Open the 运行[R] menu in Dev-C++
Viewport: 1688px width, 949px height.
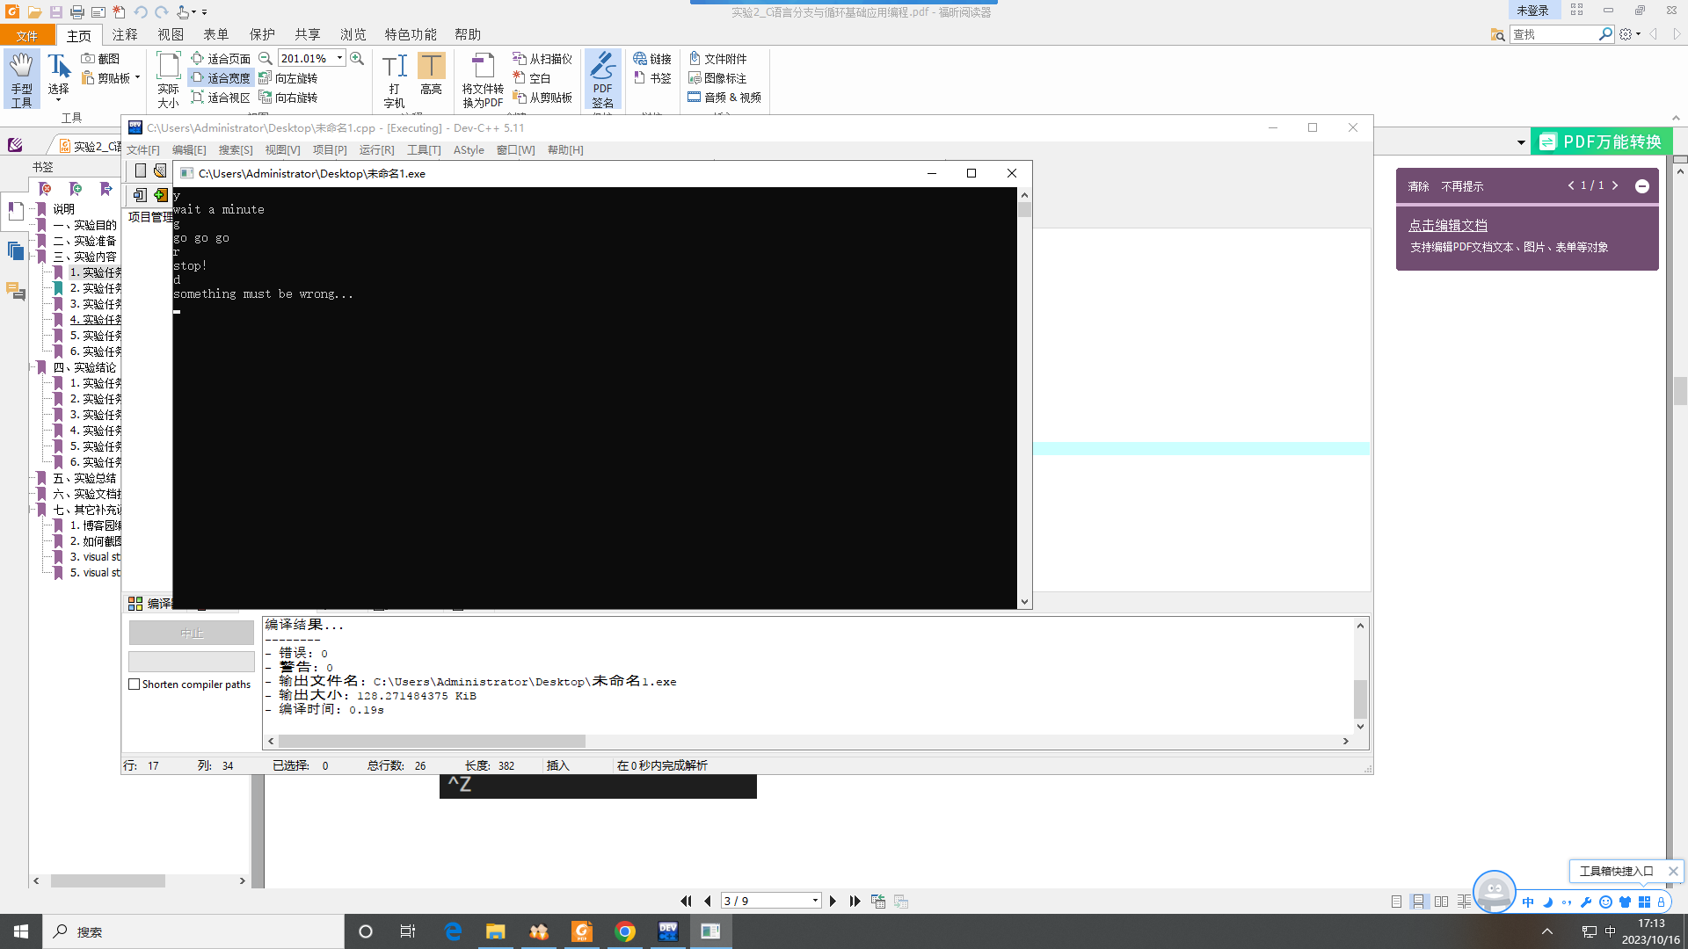(376, 150)
